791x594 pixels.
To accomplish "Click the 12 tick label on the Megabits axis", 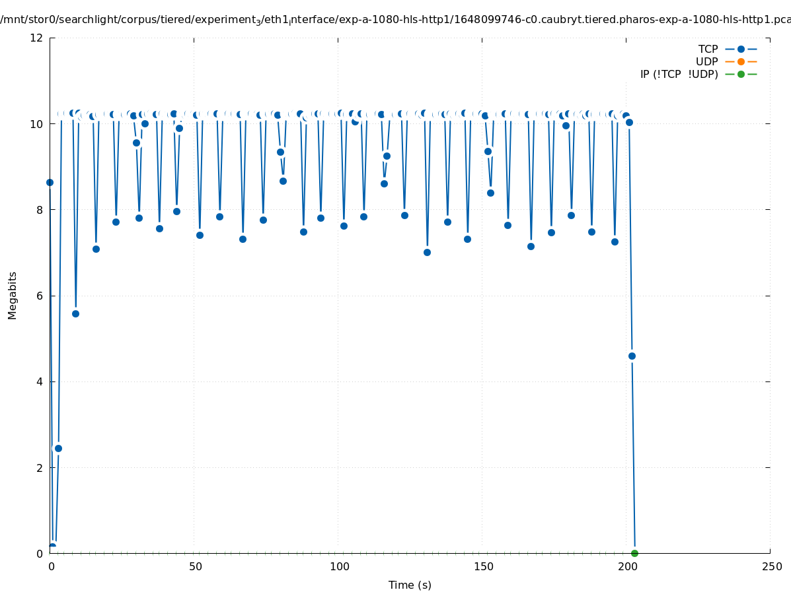I will [x=38, y=38].
